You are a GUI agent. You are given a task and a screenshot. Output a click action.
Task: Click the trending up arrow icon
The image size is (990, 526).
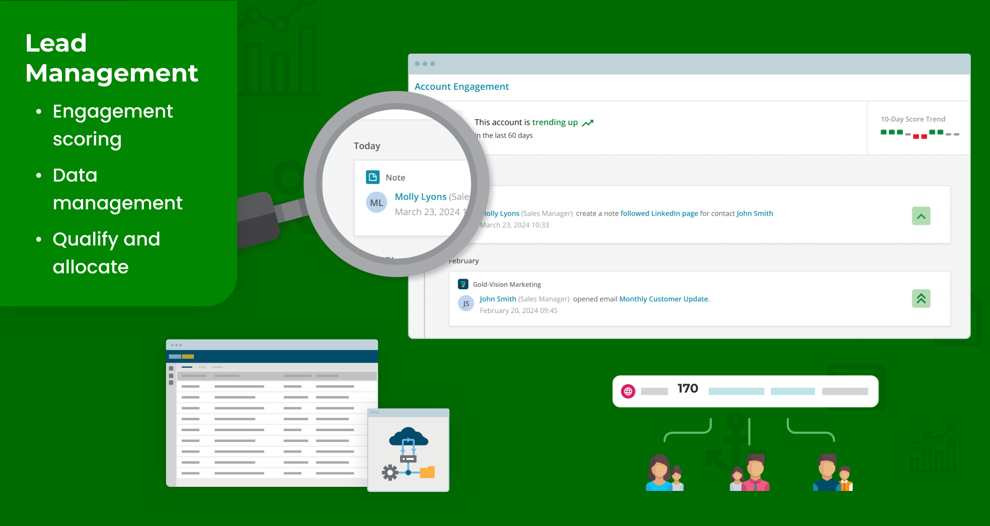(588, 123)
